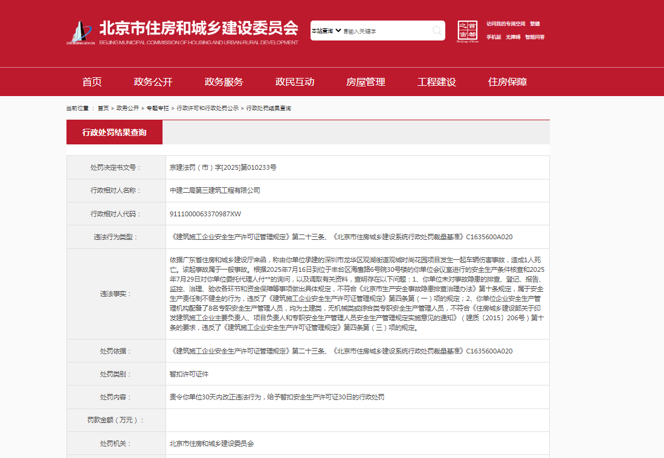Select the 行政处罚结果查询 tab
The height and width of the screenshot is (458, 664).
[x=114, y=132]
